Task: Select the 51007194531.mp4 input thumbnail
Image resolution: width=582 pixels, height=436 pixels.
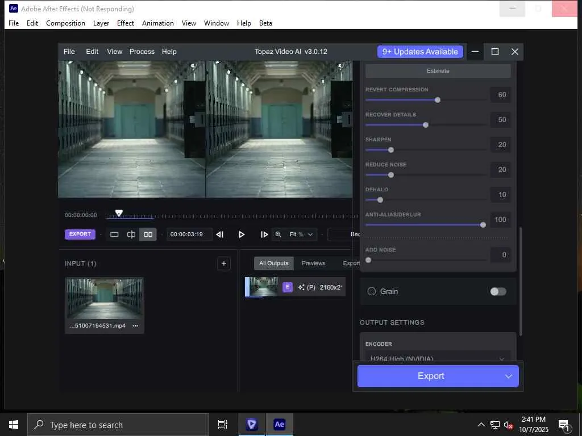Action: pos(105,299)
